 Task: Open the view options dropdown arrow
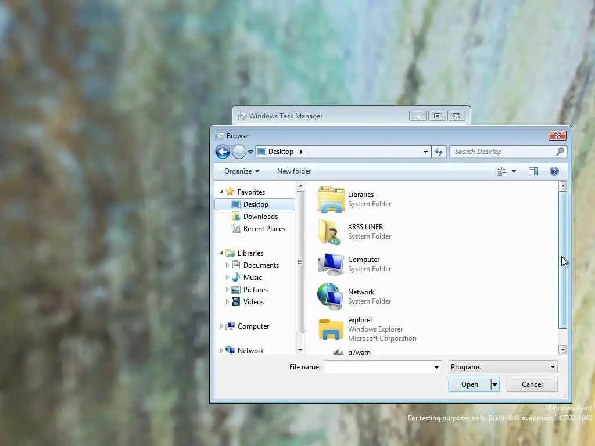pyautogui.click(x=514, y=171)
